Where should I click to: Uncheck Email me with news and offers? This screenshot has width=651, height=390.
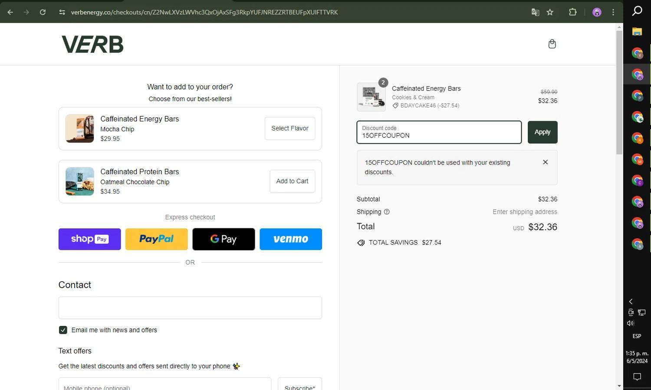[x=63, y=330]
